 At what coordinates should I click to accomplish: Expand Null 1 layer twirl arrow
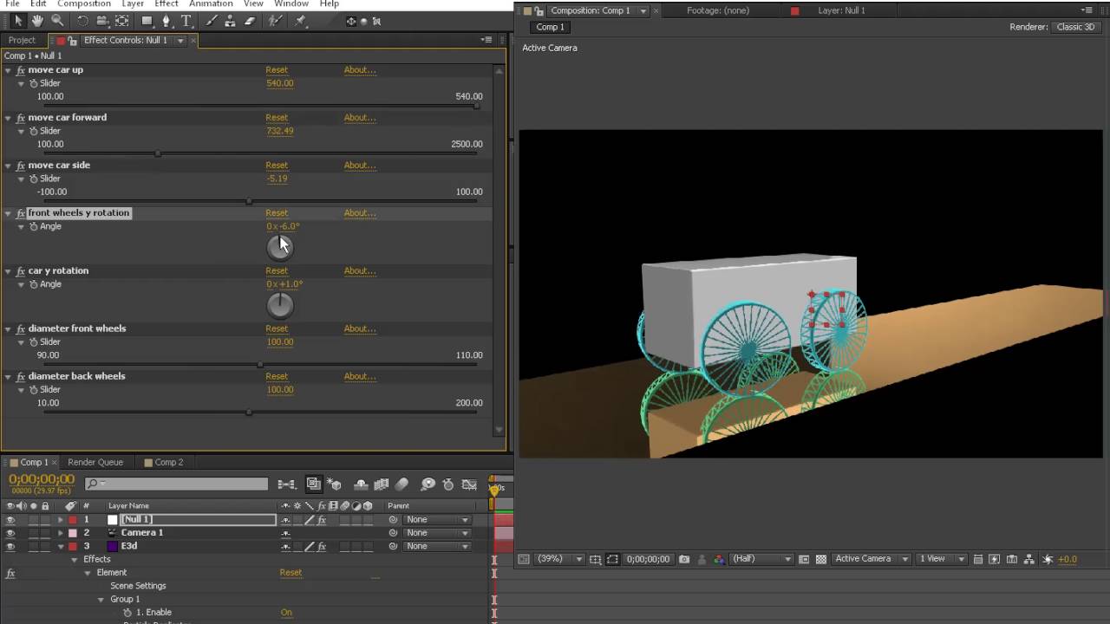tap(61, 520)
